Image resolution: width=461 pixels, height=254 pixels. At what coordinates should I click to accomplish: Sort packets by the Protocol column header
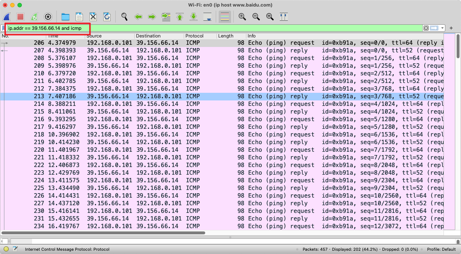click(x=195, y=36)
